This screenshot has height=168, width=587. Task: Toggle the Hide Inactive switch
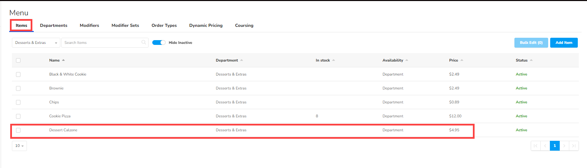(159, 43)
